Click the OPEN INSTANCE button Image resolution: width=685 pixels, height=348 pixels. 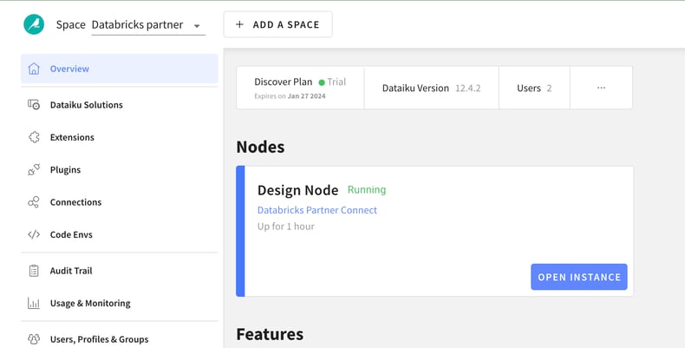coord(579,277)
